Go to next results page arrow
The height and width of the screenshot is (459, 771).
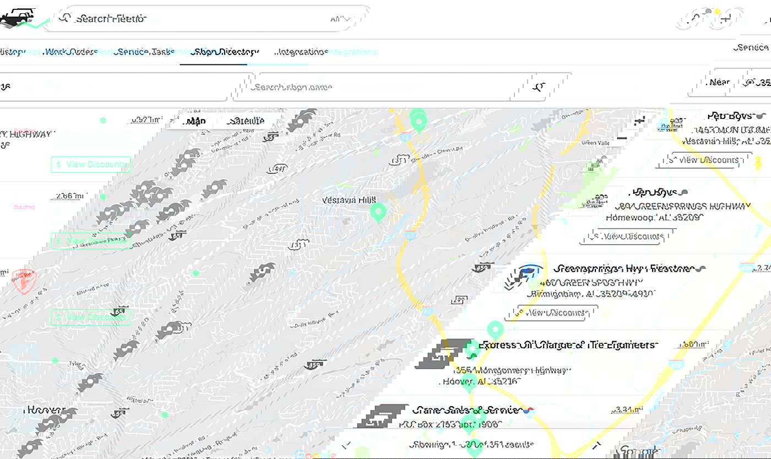597,445
